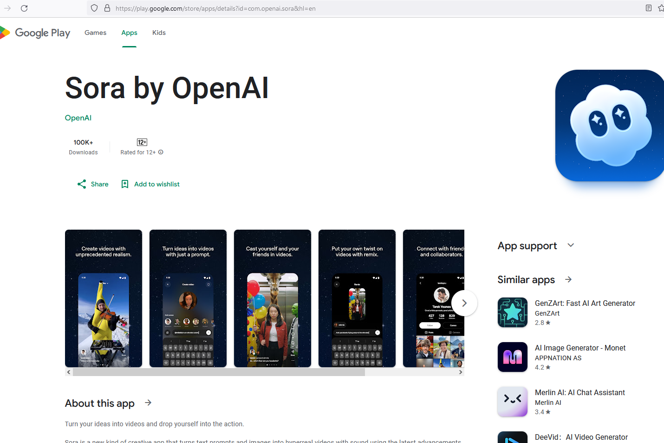The width and height of the screenshot is (664, 443).
Task: Click the Share icon for Sora
Action: click(82, 184)
